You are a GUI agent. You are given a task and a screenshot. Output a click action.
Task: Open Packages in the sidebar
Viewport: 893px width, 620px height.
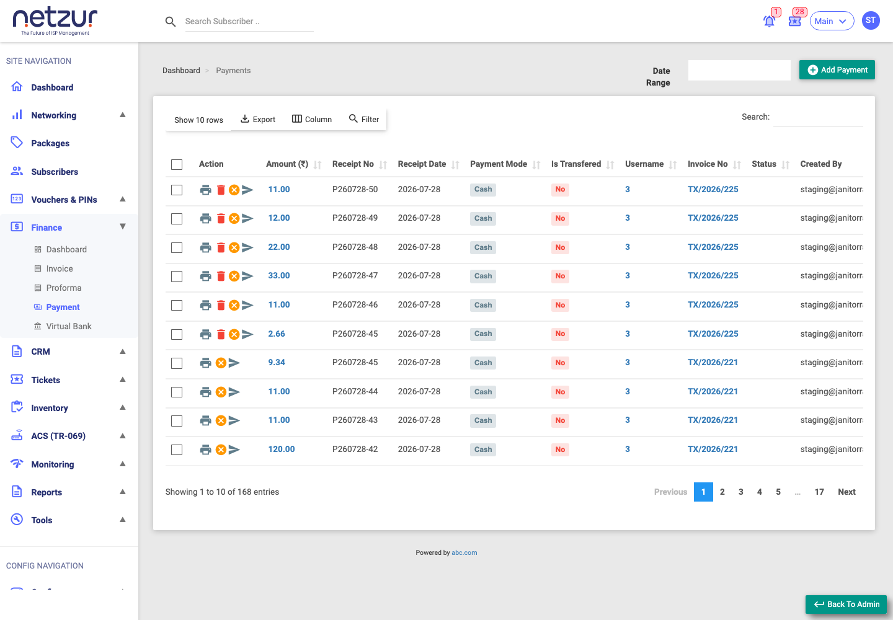(x=50, y=143)
